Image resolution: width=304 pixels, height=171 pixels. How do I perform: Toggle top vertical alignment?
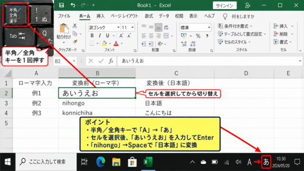click(143, 27)
